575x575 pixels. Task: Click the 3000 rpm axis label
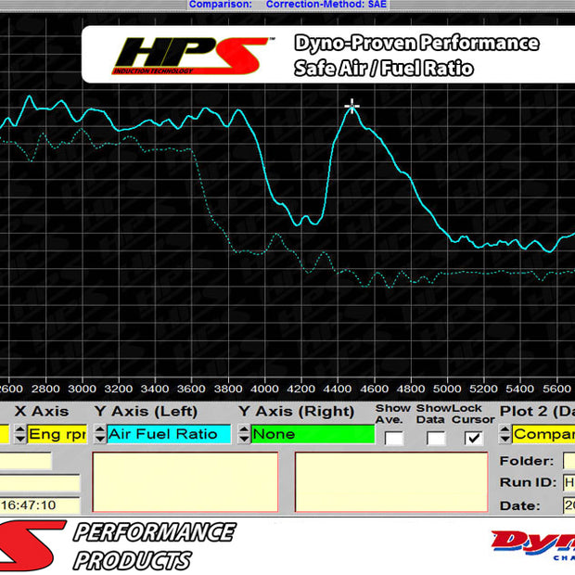(x=82, y=390)
